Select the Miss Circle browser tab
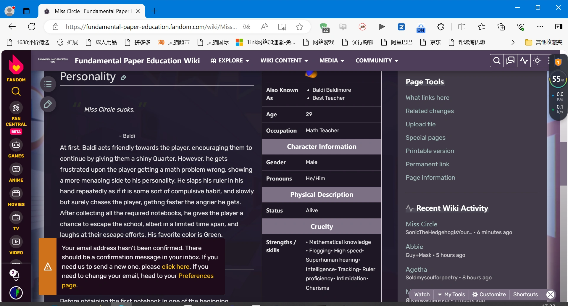Viewport: 568px width, 306px height. click(89, 11)
